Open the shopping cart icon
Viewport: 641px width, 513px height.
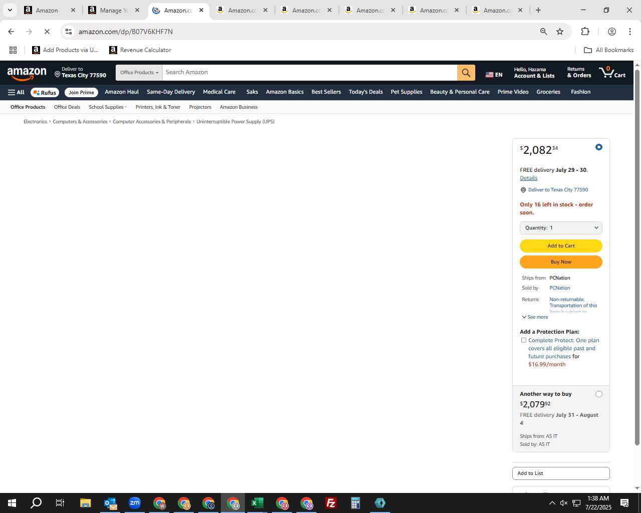[612, 73]
